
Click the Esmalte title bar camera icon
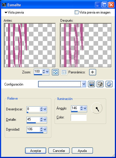(4, 5)
